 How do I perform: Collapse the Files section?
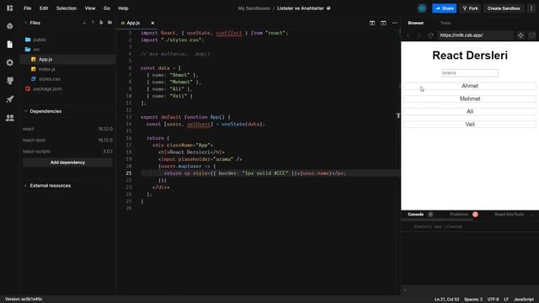click(x=25, y=23)
